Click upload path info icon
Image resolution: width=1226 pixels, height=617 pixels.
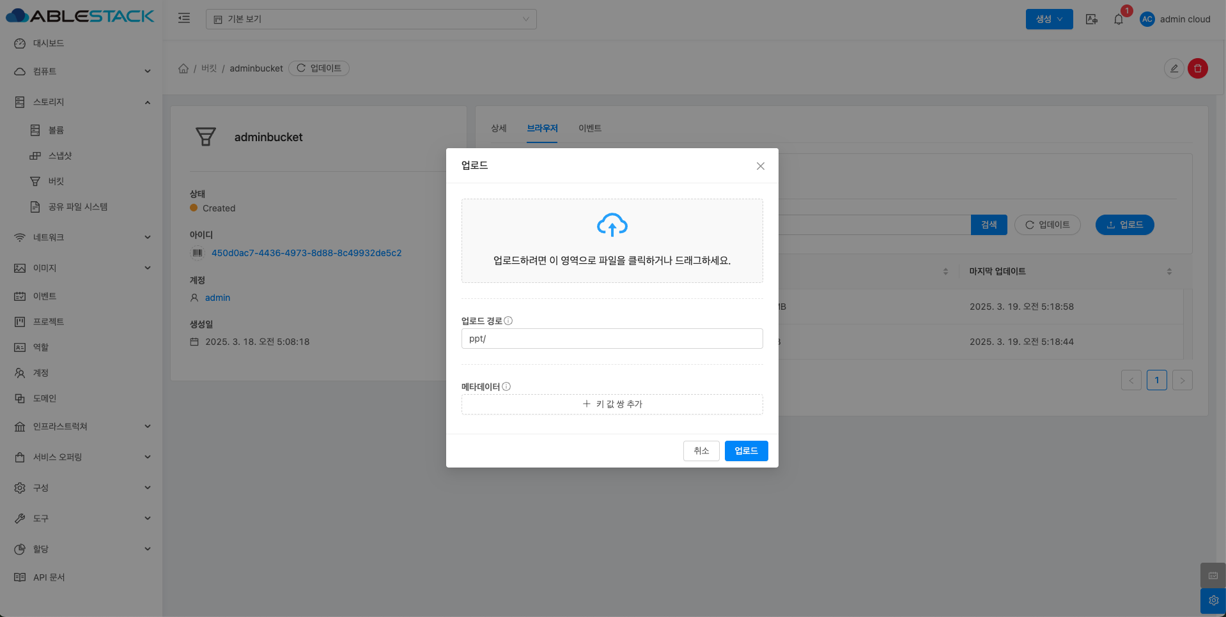click(x=508, y=321)
